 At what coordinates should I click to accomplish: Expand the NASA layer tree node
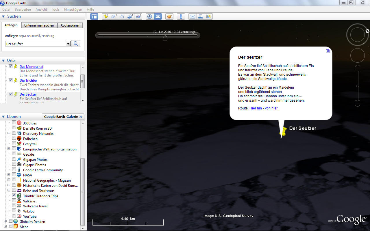point(9,175)
